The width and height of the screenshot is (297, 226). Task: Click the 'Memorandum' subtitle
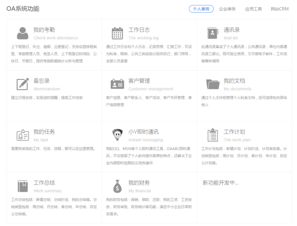(x=47, y=89)
